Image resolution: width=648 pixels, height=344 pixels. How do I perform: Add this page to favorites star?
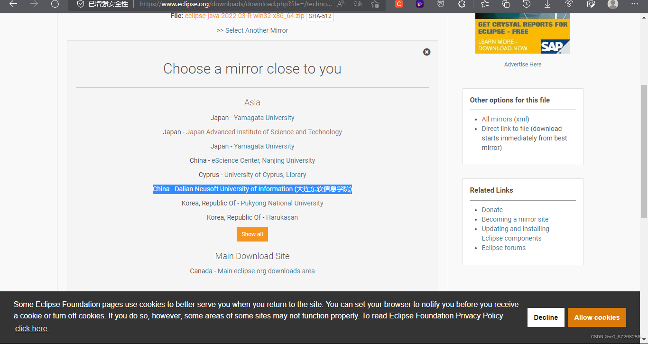[375, 4]
